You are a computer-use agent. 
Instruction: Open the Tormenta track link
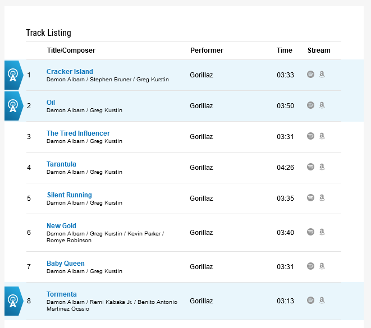pos(62,294)
